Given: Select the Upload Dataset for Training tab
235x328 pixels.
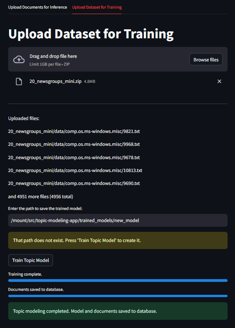Looking at the screenshot, I should pos(97,7).
